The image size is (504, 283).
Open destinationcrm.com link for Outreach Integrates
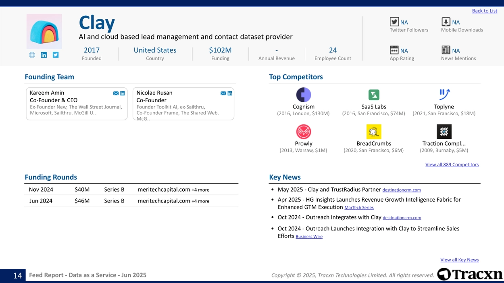[402, 218]
